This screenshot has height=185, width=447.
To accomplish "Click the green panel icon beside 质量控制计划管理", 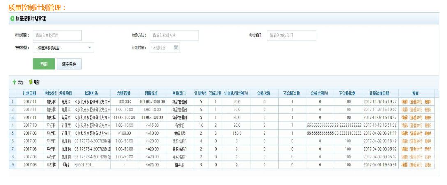I will coord(12,18).
